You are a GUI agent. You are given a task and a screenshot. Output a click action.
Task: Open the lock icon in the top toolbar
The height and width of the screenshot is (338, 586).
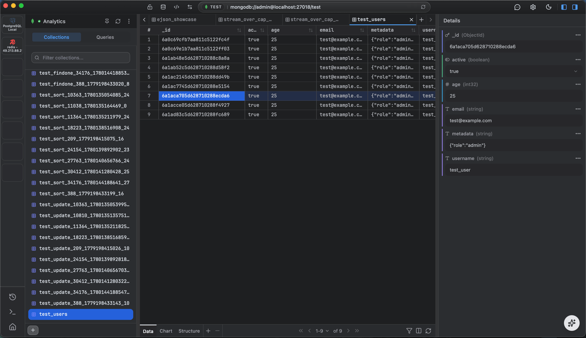pyautogui.click(x=150, y=7)
